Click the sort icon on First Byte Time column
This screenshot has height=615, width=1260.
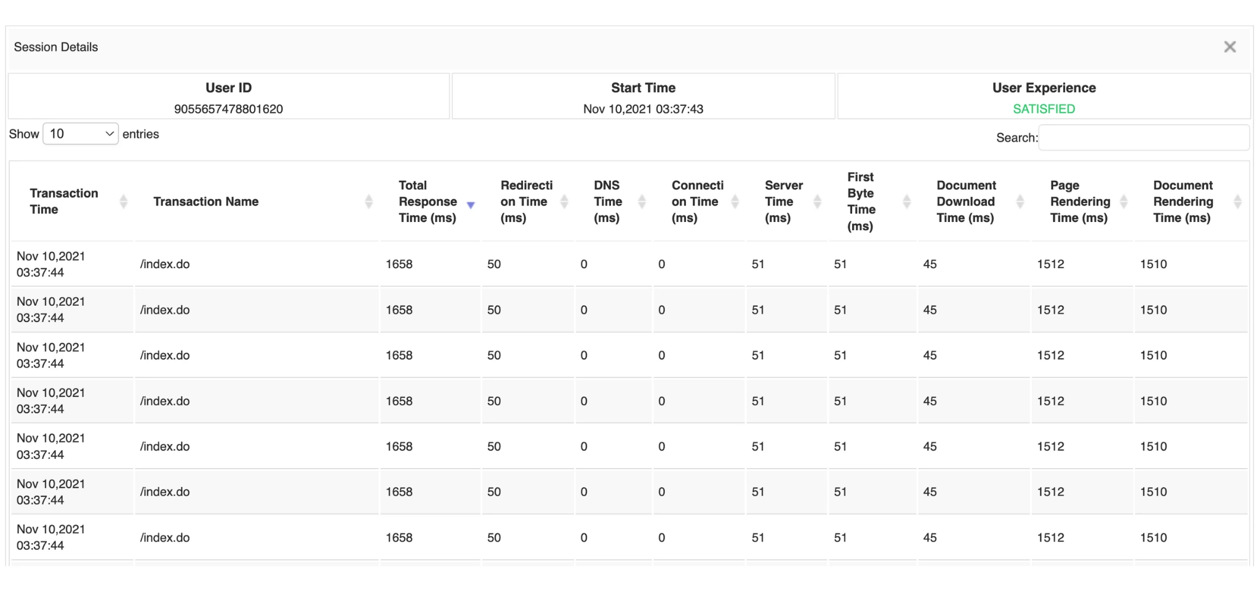tap(906, 201)
